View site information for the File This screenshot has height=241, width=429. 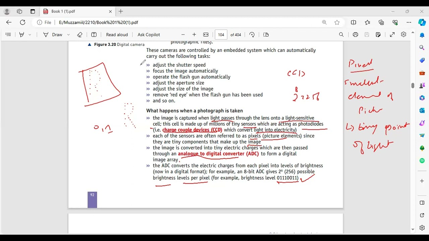(x=44, y=22)
